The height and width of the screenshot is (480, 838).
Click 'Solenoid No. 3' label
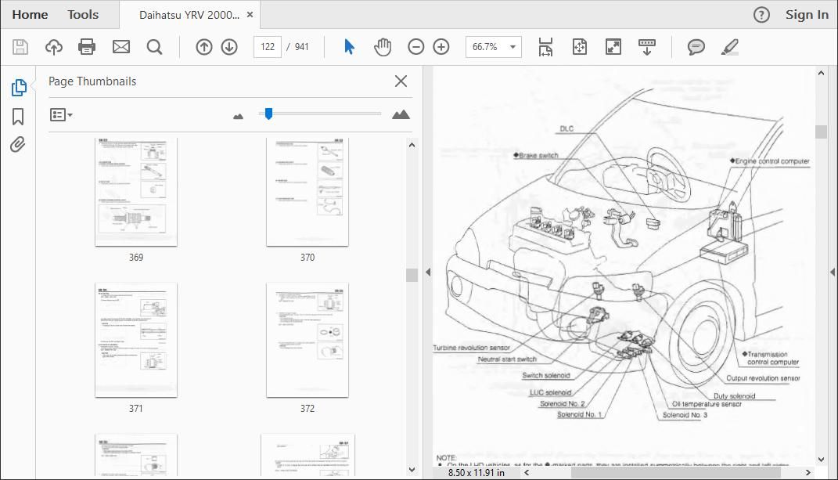pyautogui.click(x=685, y=415)
